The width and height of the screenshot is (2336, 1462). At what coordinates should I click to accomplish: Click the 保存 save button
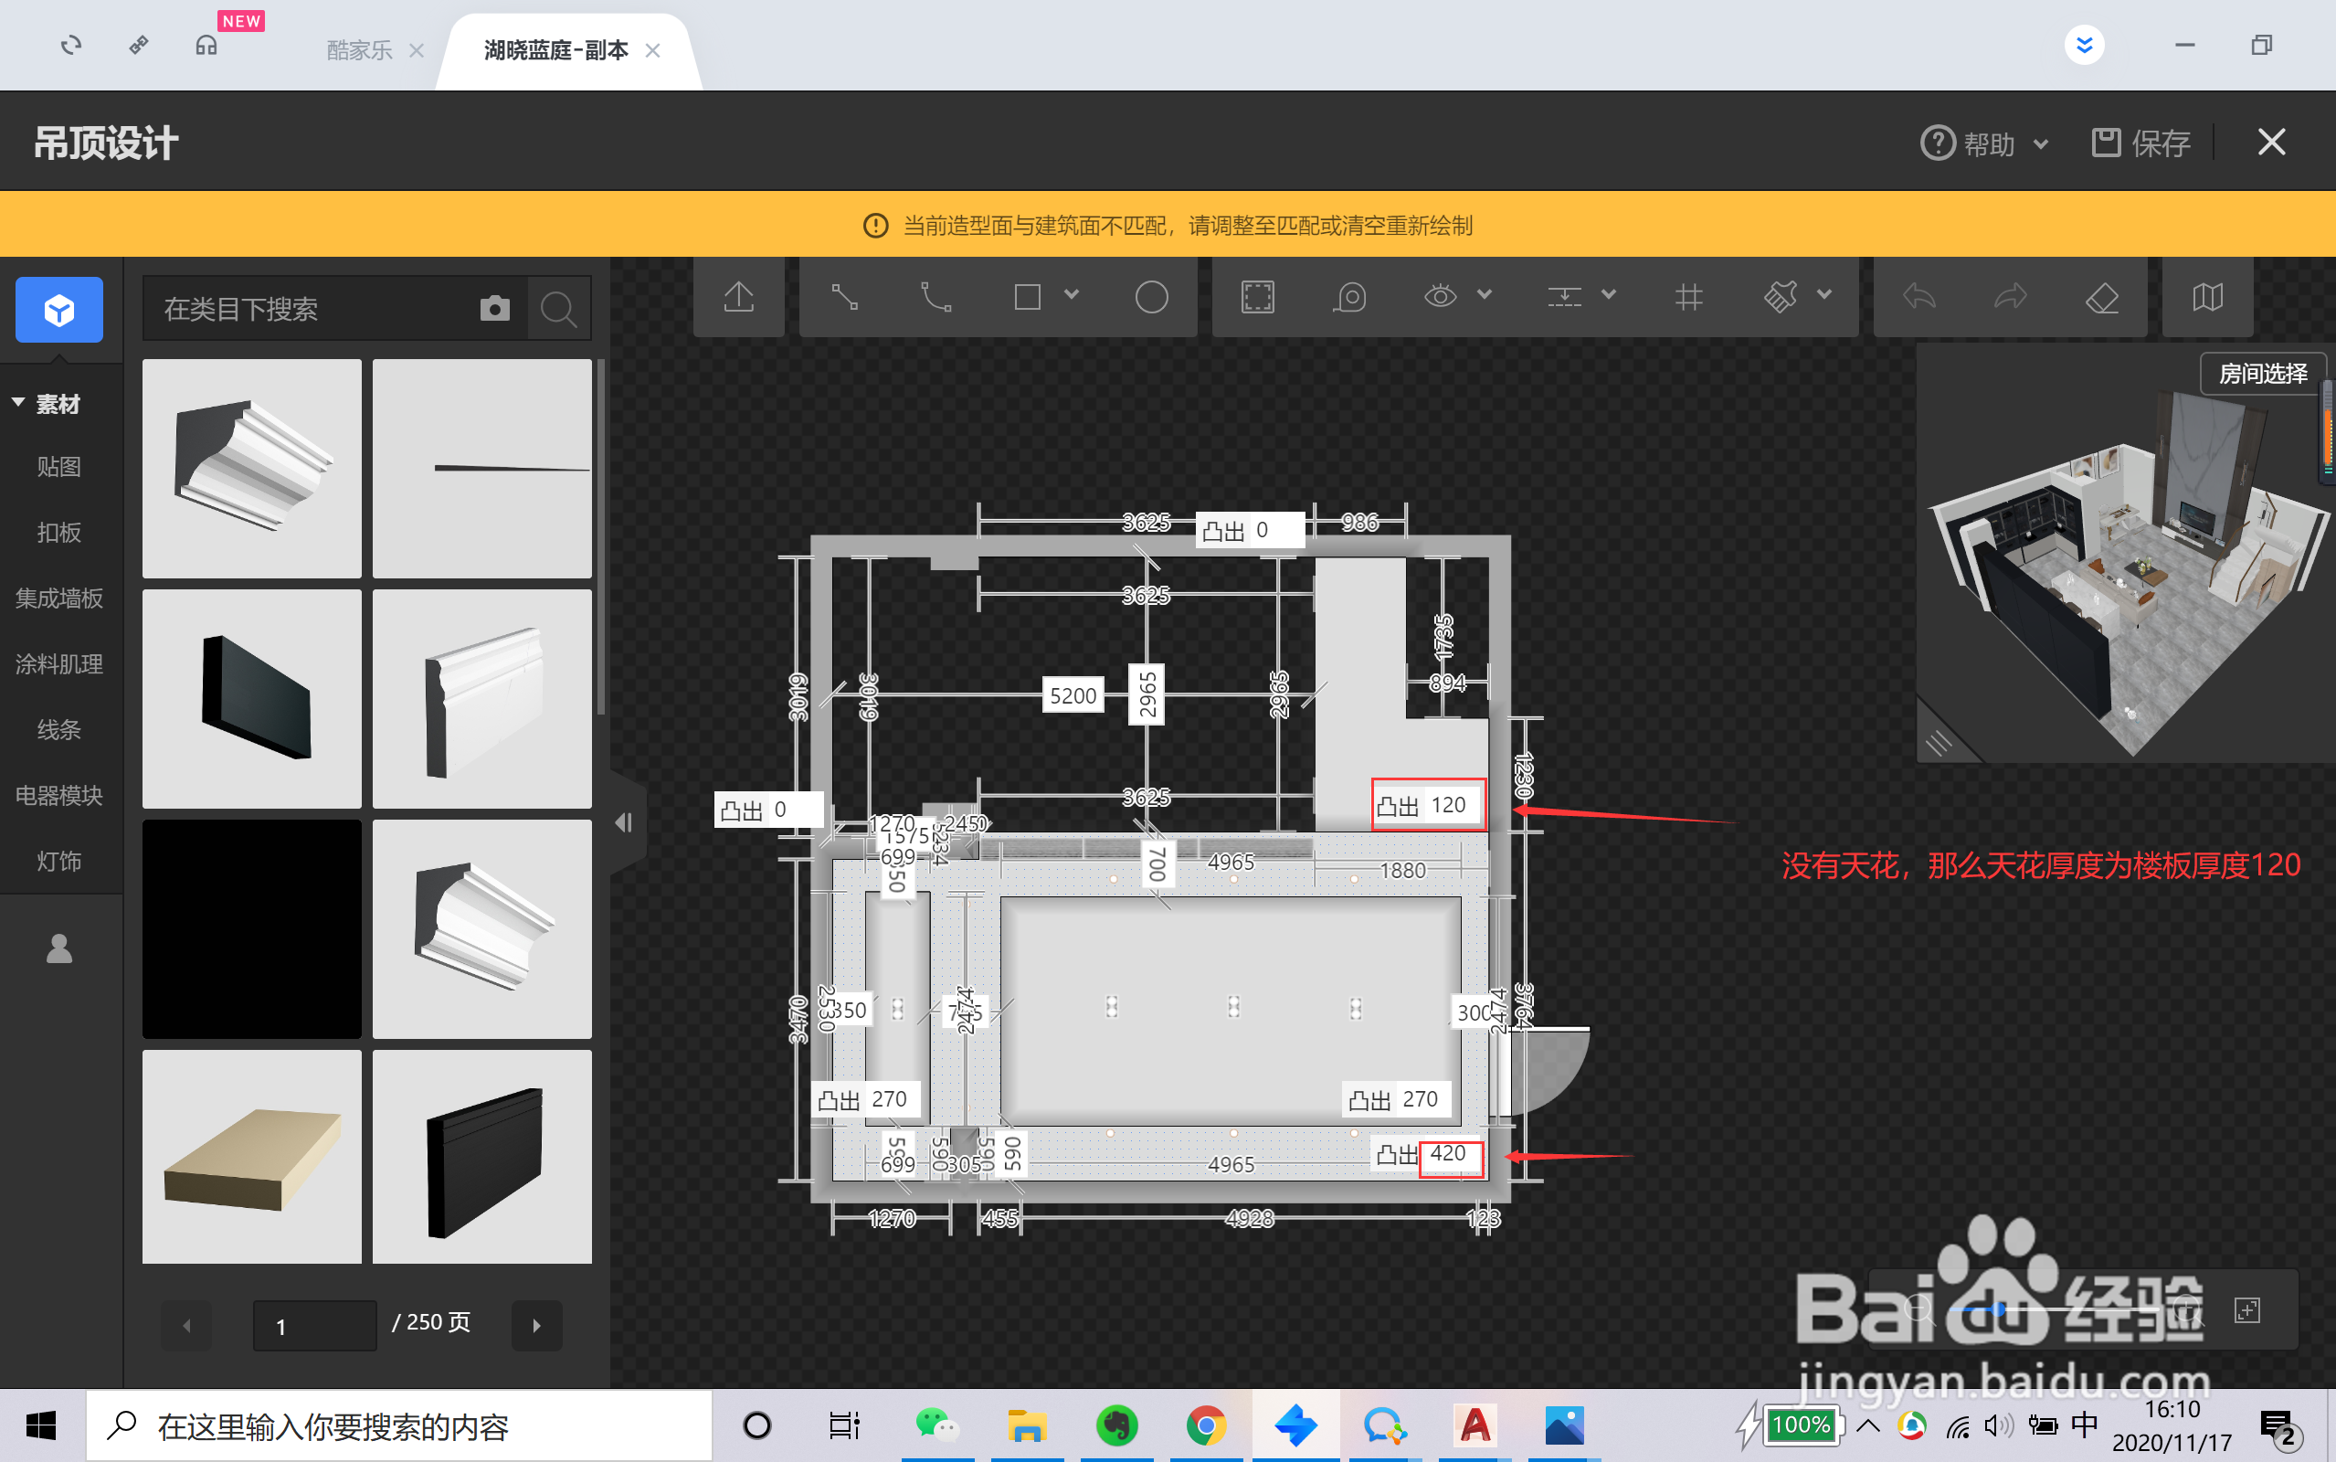pyautogui.click(x=2141, y=143)
